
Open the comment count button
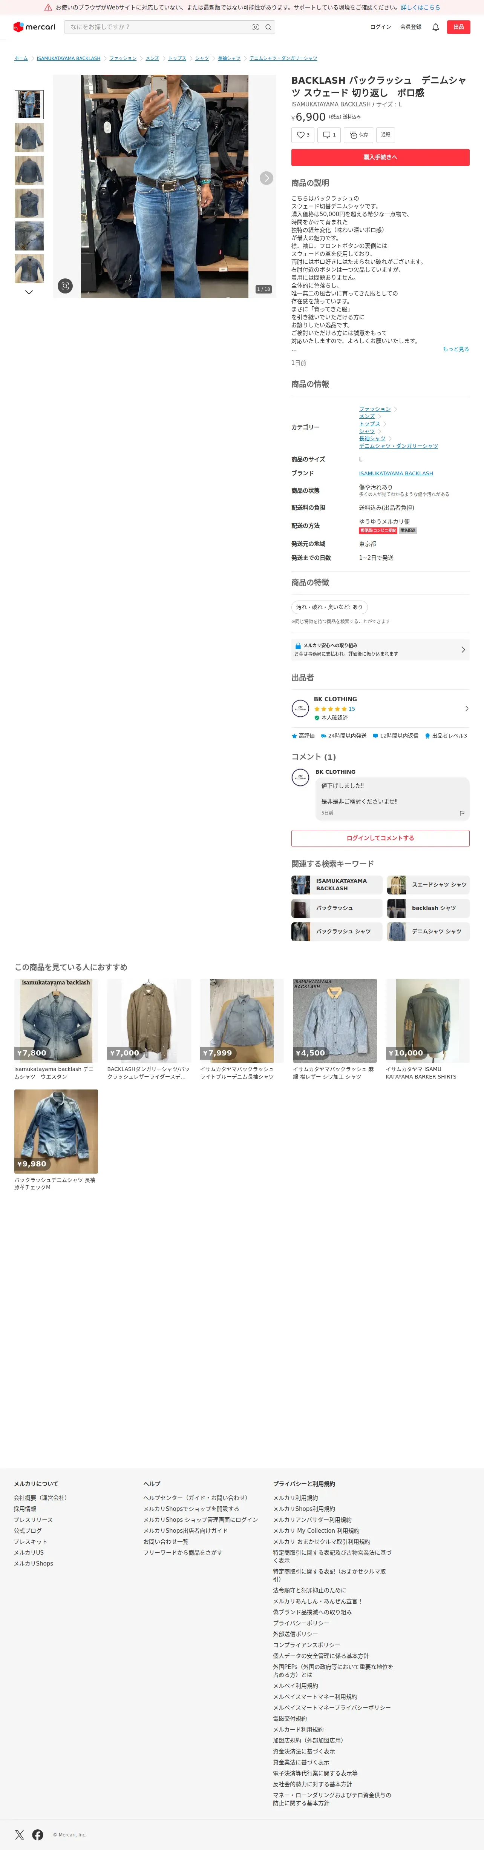click(x=329, y=135)
